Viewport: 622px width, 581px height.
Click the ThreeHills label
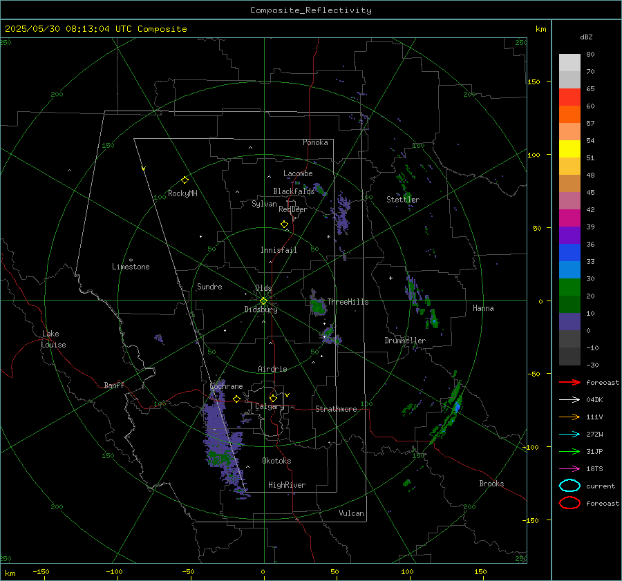click(348, 302)
